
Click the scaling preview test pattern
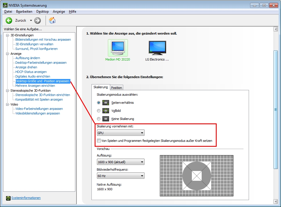196,176
